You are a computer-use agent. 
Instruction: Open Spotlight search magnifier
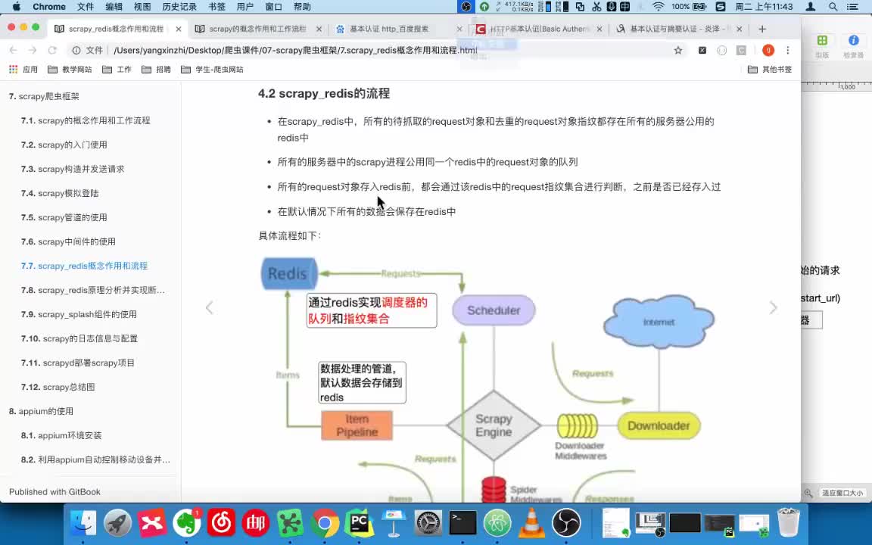(x=833, y=7)
